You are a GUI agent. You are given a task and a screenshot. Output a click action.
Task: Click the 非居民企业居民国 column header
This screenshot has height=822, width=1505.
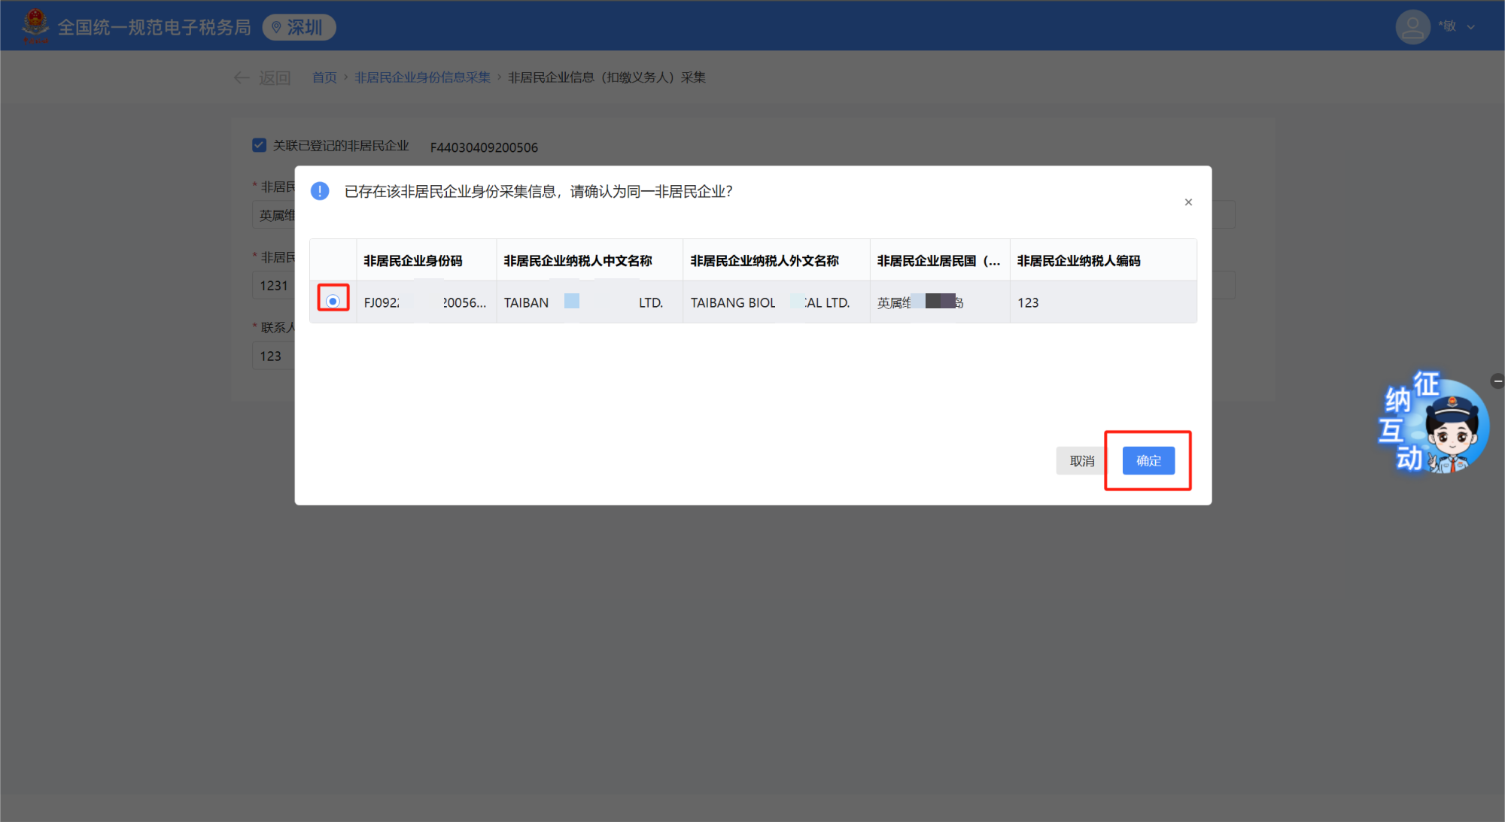(x=938, y=261)
